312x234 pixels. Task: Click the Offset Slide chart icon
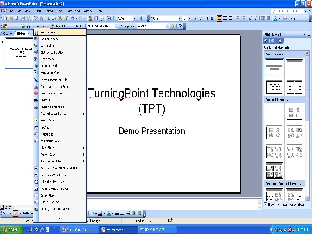click(x=36, y=59)
